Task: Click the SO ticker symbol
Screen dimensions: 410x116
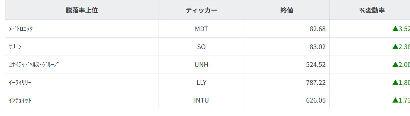Action: 201,47
